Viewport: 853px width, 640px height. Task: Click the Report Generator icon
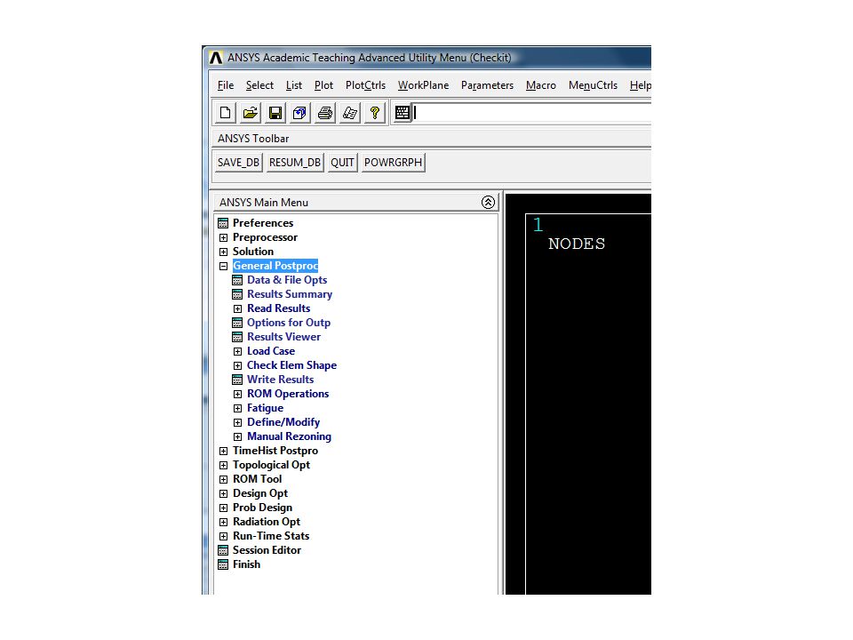point(350,113)
